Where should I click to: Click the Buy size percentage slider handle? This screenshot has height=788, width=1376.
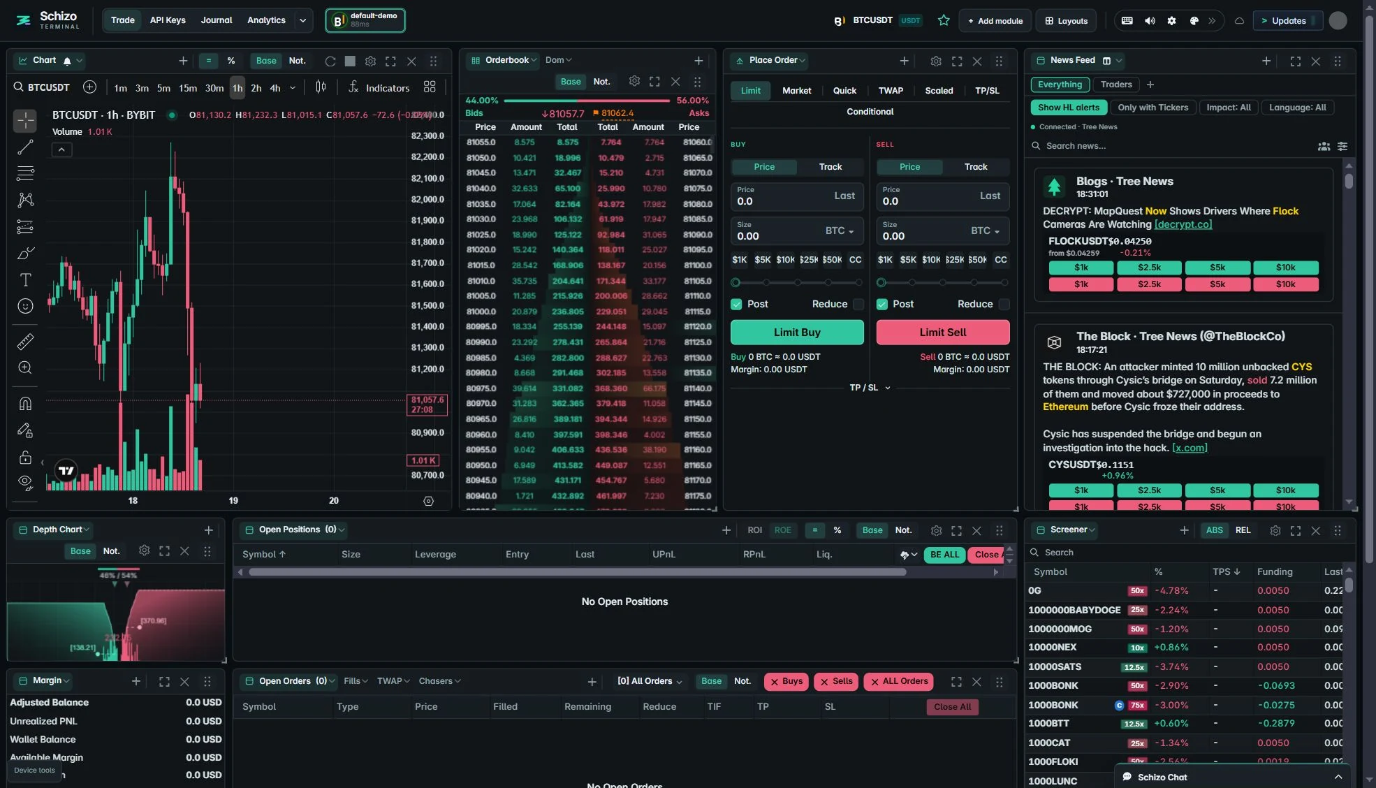(735, 283)
